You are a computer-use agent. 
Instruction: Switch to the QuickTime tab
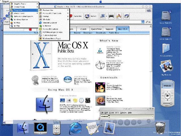point(96,29)
